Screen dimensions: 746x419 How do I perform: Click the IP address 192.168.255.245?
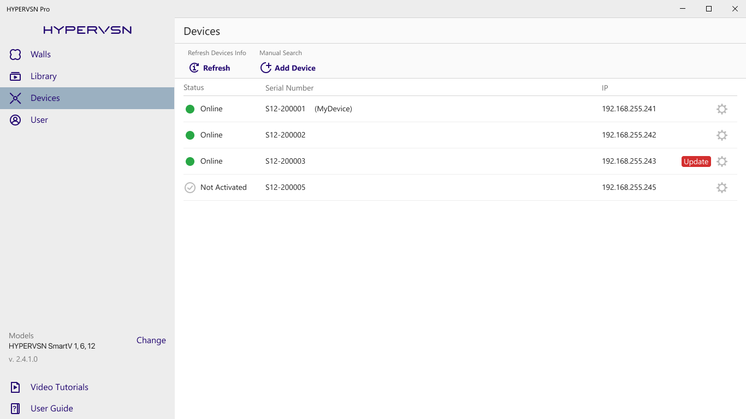[x=629, y=188]
